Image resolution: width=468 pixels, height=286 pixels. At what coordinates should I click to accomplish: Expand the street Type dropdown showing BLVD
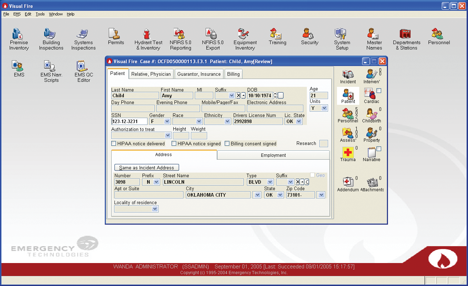point(270,182)
